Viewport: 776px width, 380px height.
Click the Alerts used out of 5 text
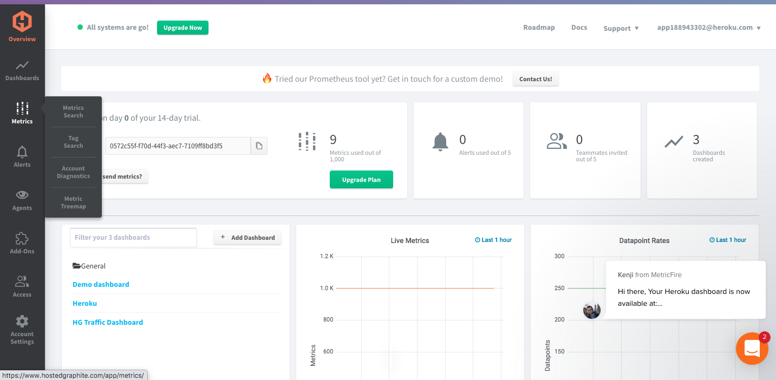tap(485, 153)
